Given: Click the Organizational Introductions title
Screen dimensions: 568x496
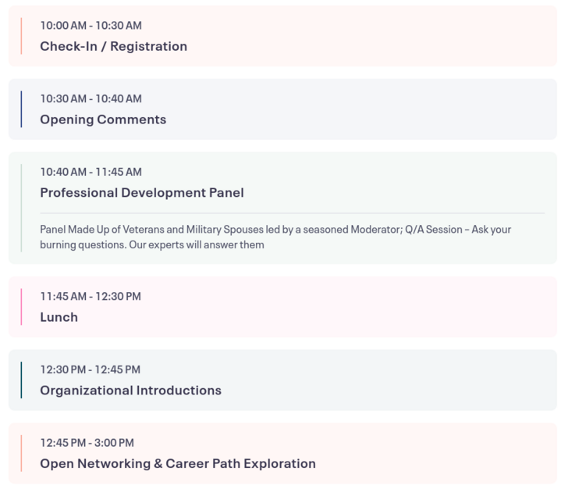Looking at the screenshot, I should [x=130, y=390].
